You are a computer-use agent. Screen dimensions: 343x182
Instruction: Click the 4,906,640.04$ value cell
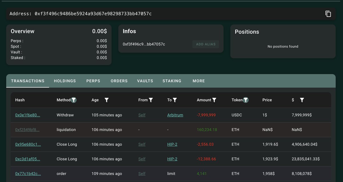click(304, 144)
